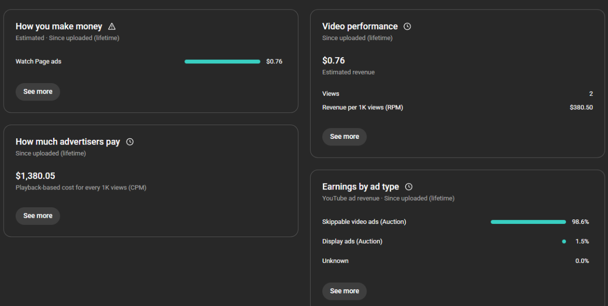
Task: Click the Skippable video ads teal bar
Action: pyautogui.click(x=528, y=222)
